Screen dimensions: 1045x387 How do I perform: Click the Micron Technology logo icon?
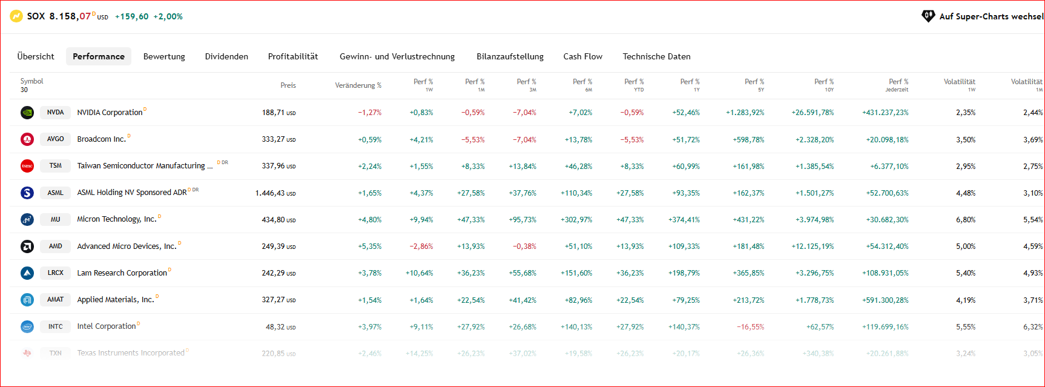pos(27,219)
